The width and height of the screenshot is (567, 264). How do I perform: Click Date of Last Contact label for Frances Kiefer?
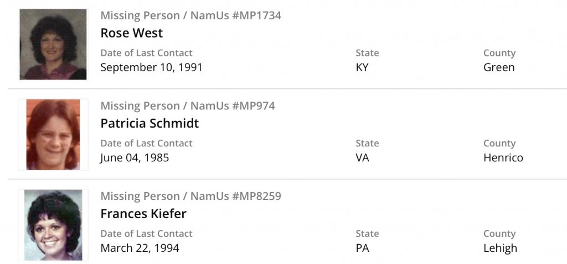[146, 234]
